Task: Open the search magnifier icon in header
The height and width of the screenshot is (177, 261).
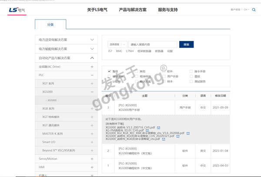Action: point(254,10)
